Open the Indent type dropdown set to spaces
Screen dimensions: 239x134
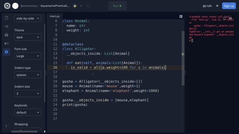pos(28,75)
